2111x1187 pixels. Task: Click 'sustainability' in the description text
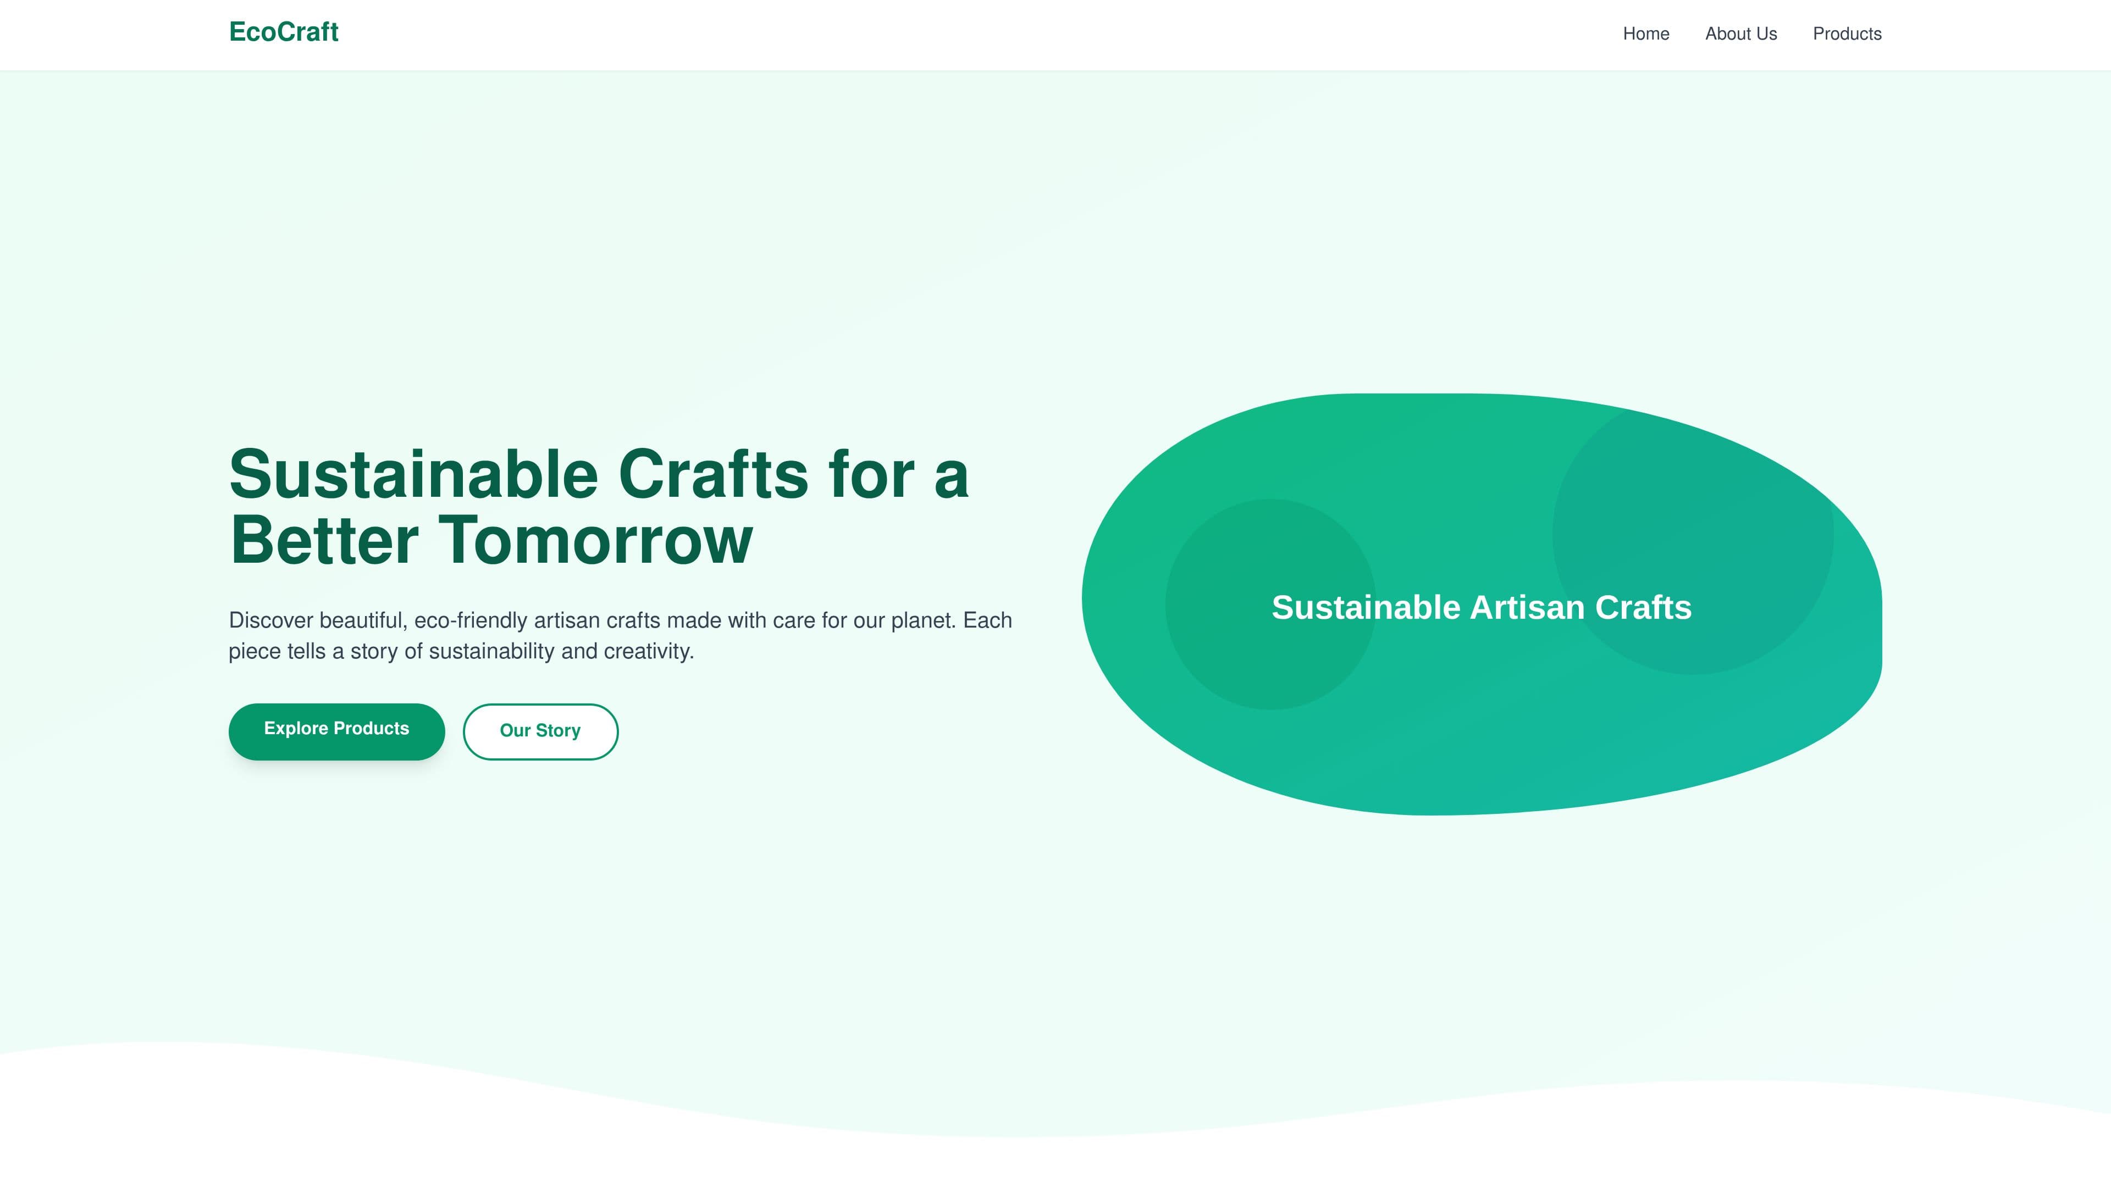[x=491, y=651]
